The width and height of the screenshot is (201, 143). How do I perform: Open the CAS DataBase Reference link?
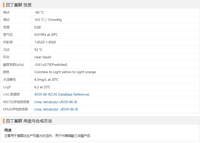pyautogui.click(x=62, y=94)
